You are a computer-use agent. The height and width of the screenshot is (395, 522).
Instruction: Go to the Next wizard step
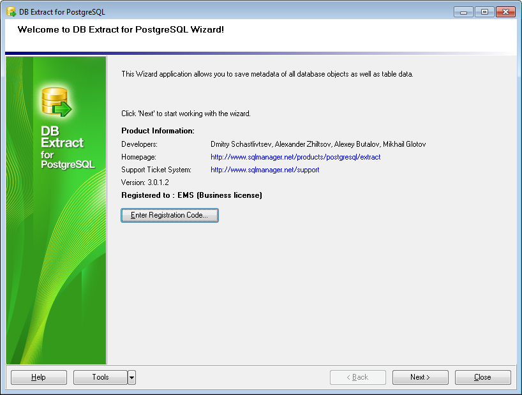point(420,377)
